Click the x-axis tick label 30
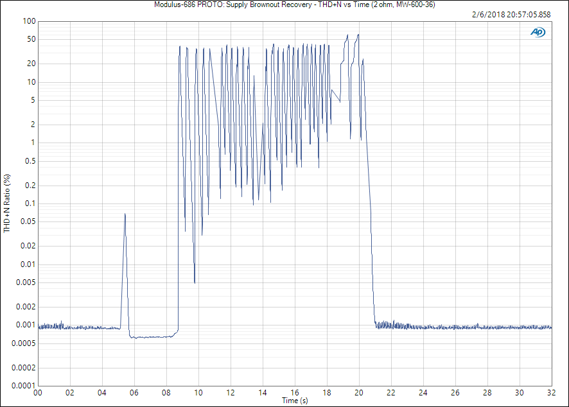The height and width of the screenshot is (407, 569). 520,393
